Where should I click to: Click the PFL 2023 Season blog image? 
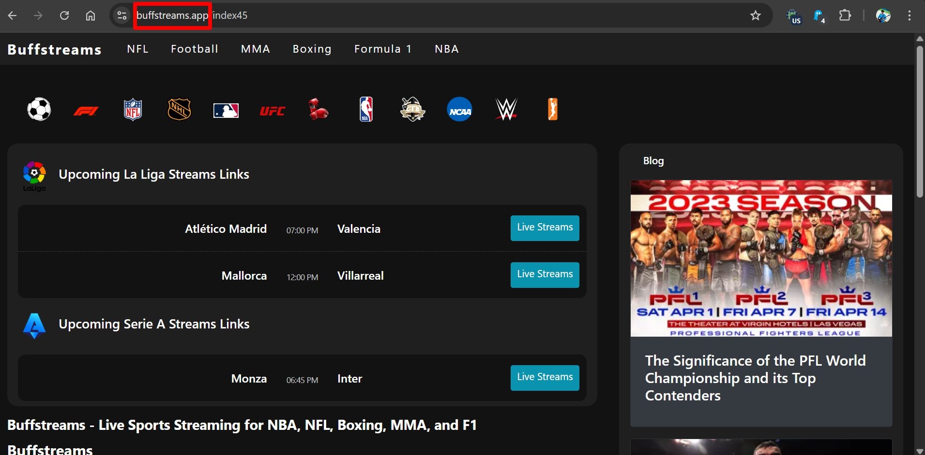point(761,258)
